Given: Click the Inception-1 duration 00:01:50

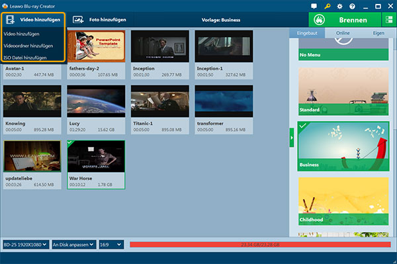Looking at the screenshot, I should (x=205, y=75).
